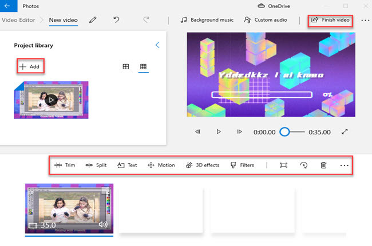This screenshot has height=246, width=372.
Task: Split the selected clip
Action: tap(96, 165)
